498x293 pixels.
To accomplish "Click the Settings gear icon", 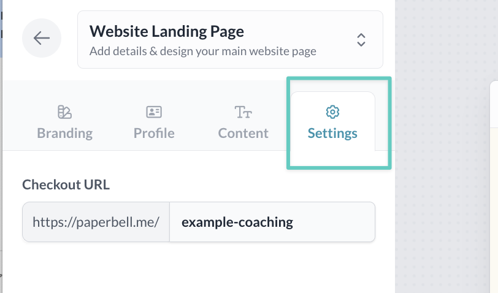I will (x=332, y=112).
